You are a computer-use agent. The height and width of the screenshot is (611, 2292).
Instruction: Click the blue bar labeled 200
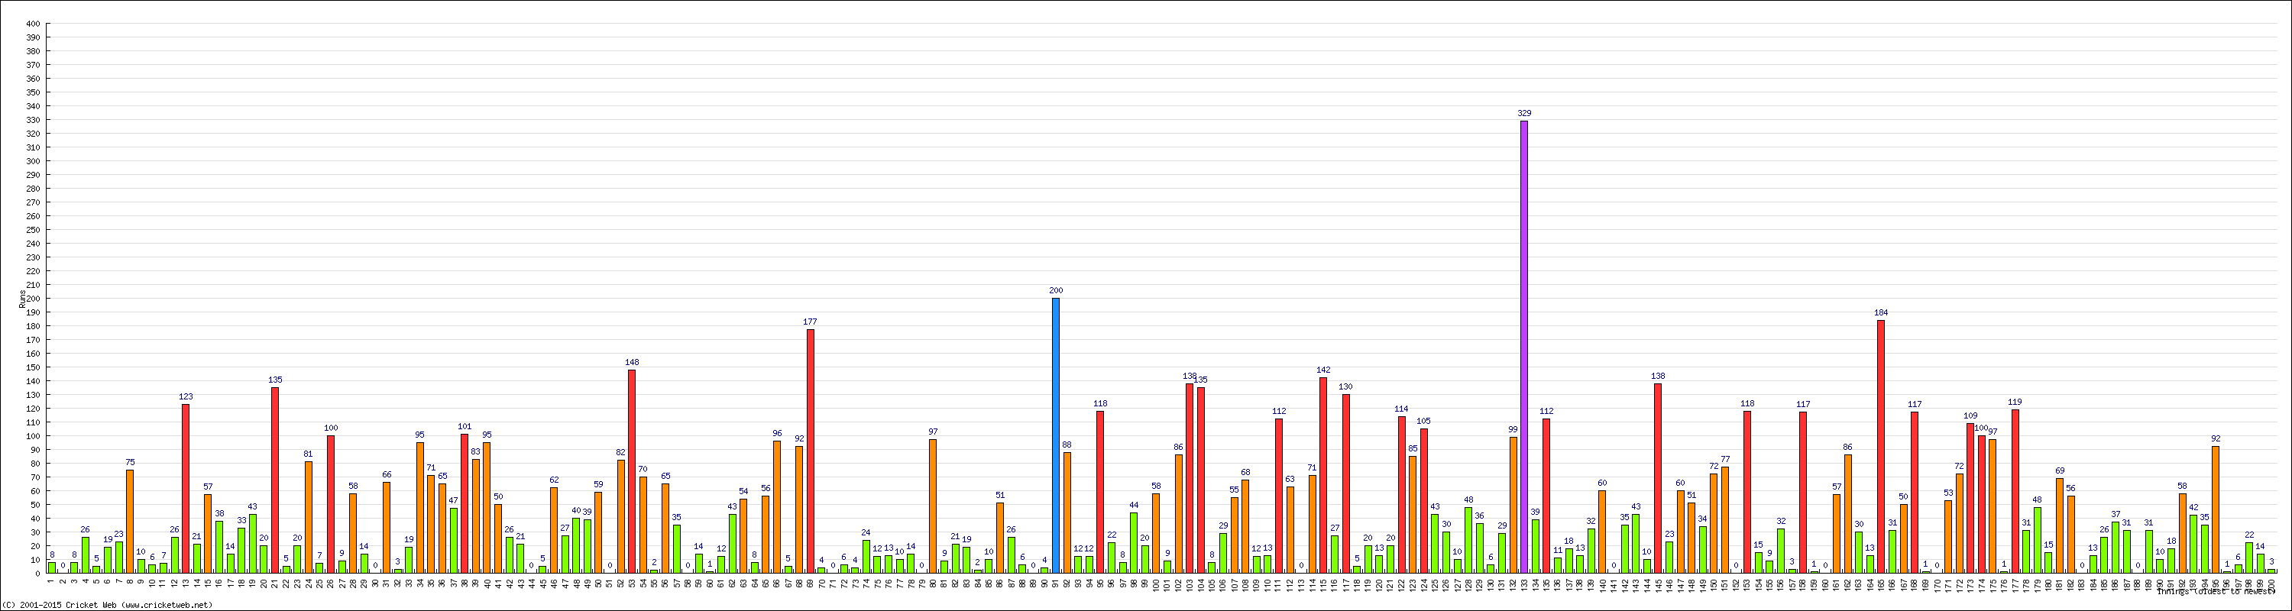pyautogui.click(x=1056, y=436)
